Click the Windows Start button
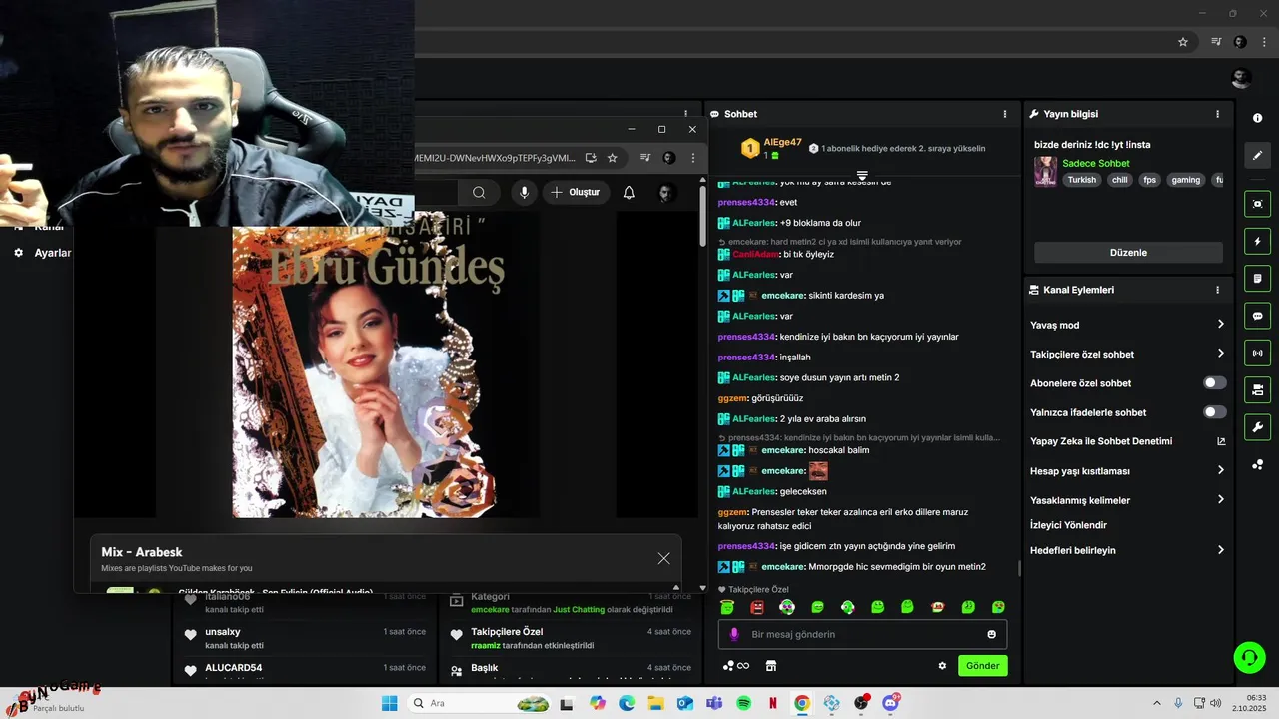1279x719 pixels. click(x=389, y=703)
